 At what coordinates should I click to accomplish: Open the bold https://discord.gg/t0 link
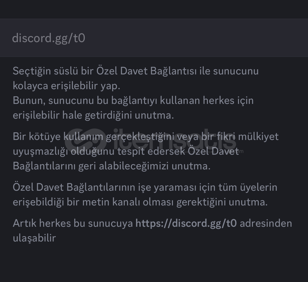186,223
